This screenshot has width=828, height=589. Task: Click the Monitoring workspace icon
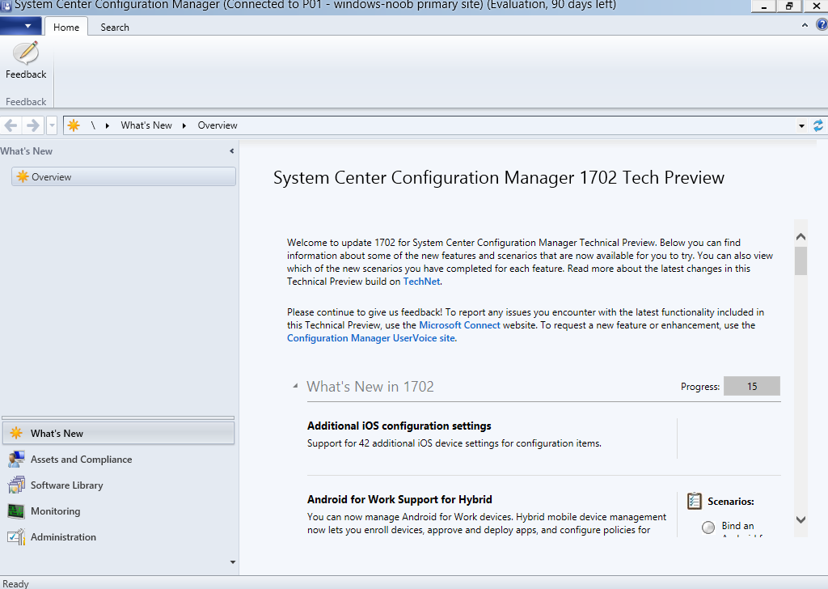[16, 511]
